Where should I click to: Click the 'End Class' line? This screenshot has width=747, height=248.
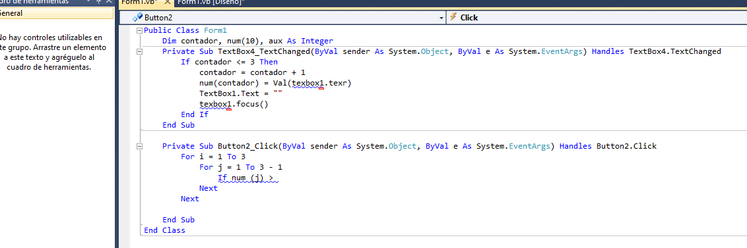164,230
